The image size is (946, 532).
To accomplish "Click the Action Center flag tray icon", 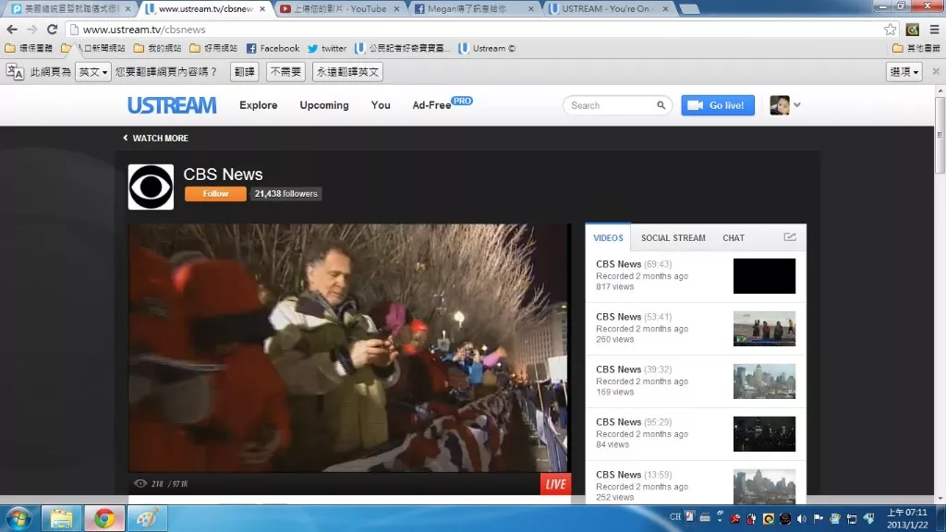I will pyautogui.click(x=819, y=518).
